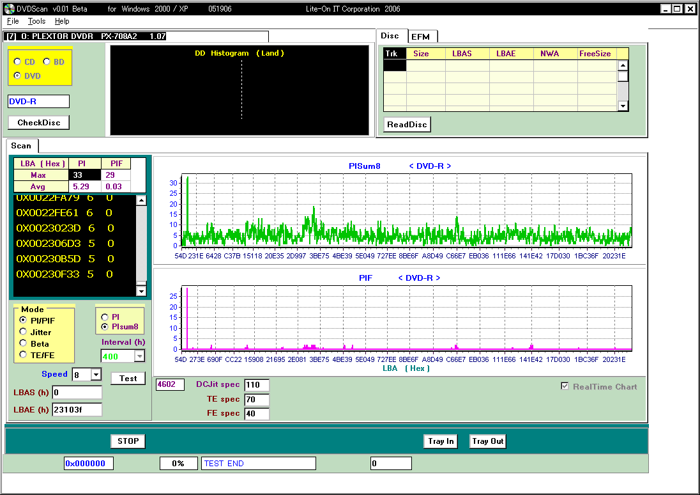The width and height of the screenshot is (700, 495).
Task: Toggle the RealTime Chart checkbox
Action: (x=565, y=386)
